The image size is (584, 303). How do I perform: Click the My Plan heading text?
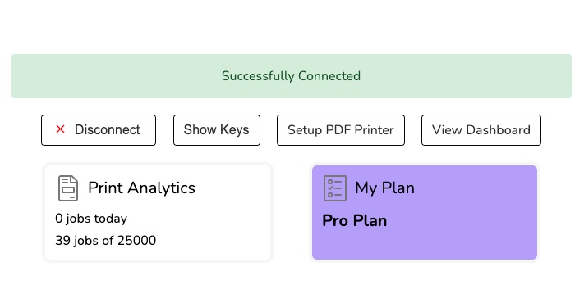384,188
